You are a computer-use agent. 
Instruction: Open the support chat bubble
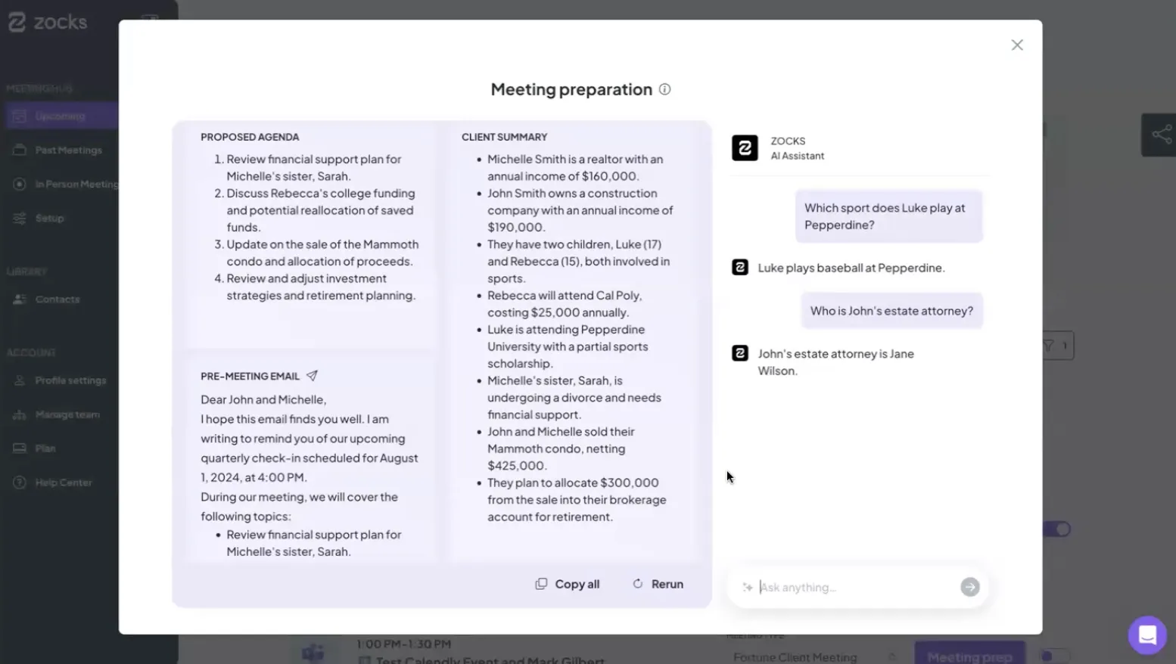pos(1147,635)
